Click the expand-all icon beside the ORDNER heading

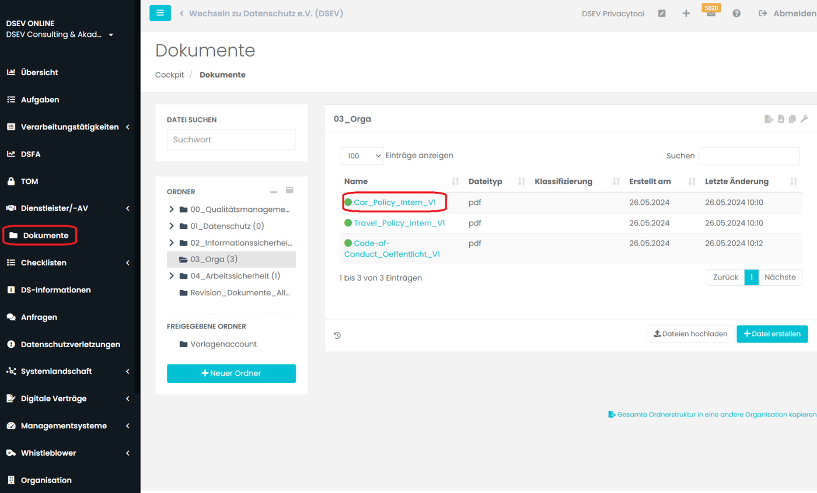tap(289, 190)
